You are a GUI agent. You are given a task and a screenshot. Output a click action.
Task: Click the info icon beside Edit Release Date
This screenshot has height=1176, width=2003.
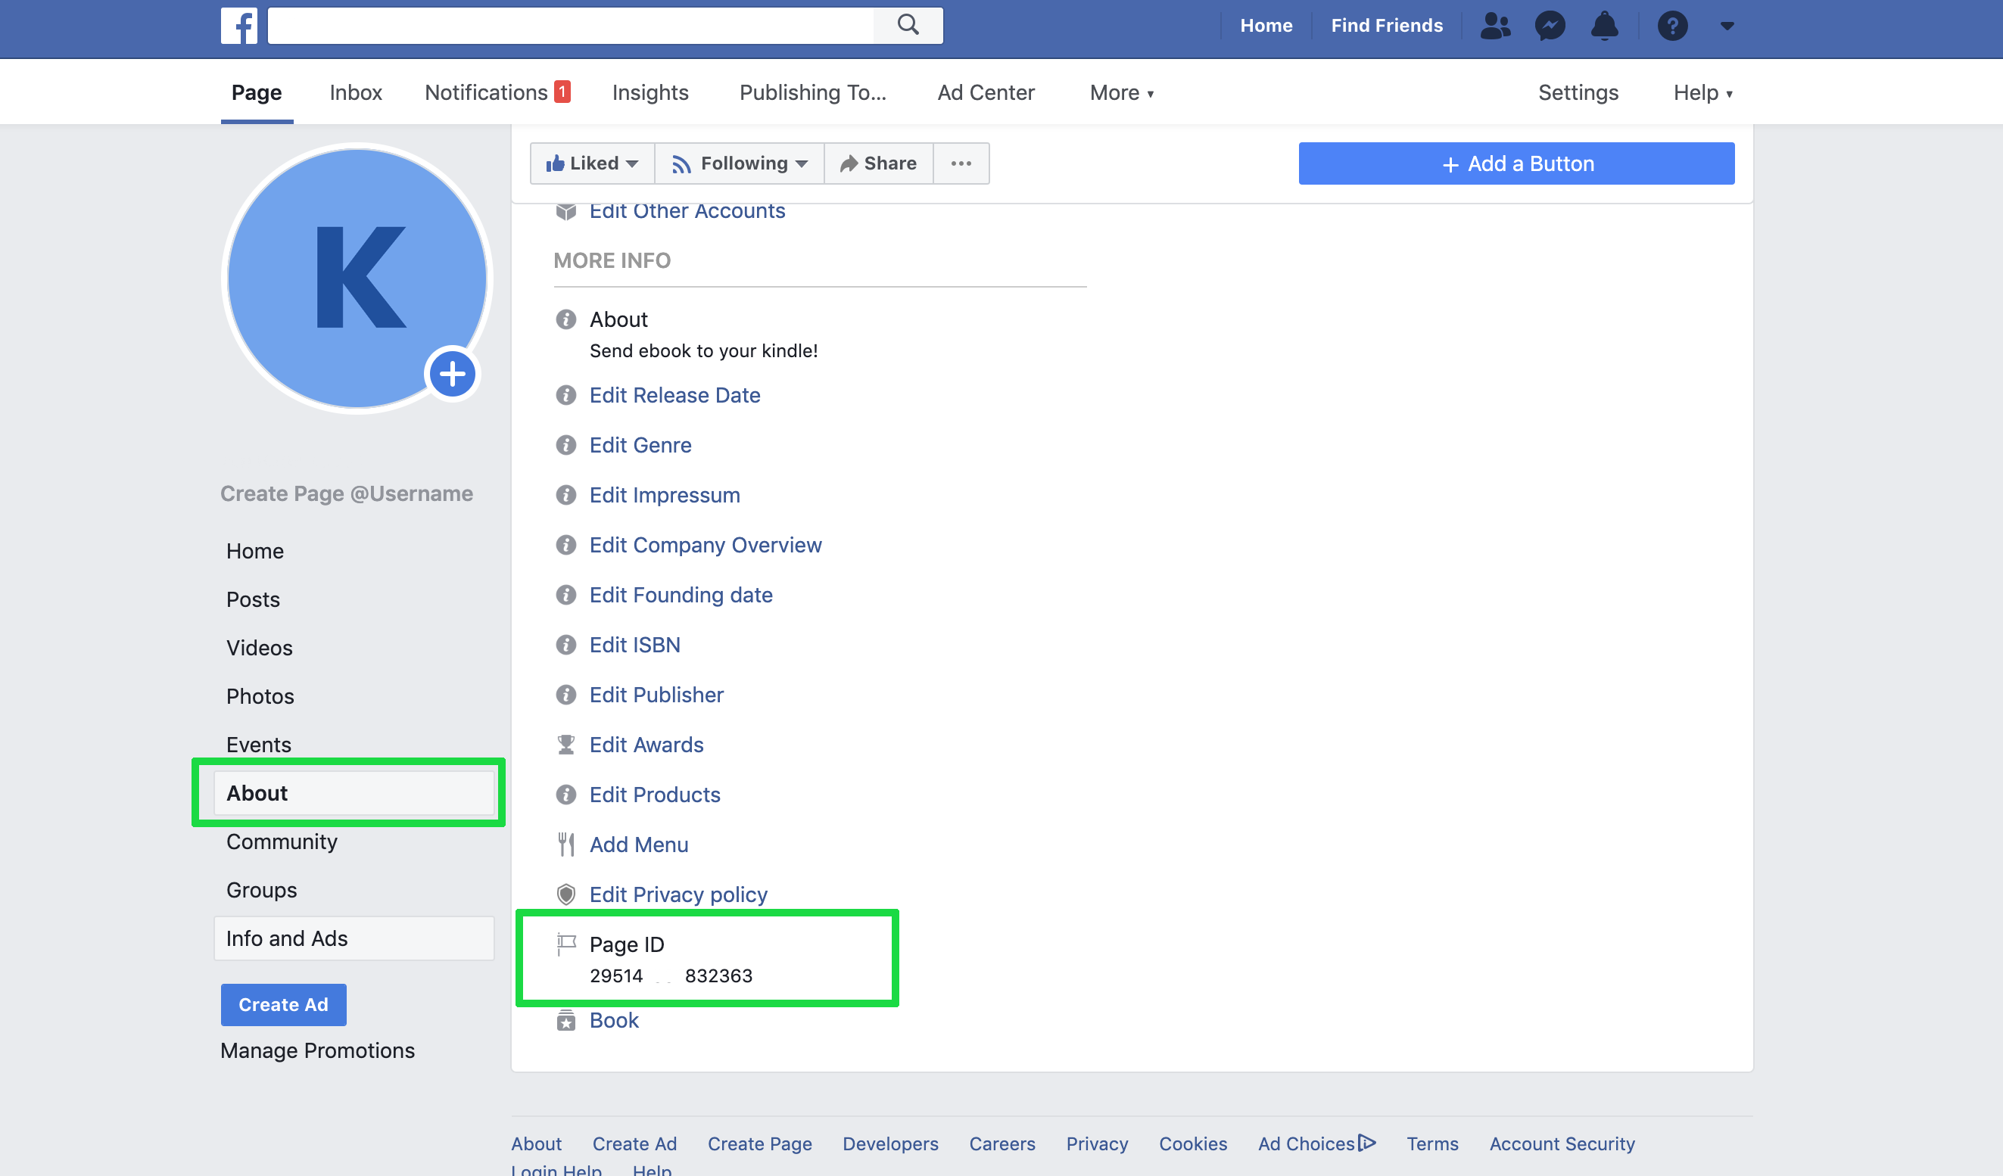pos(566,395)
